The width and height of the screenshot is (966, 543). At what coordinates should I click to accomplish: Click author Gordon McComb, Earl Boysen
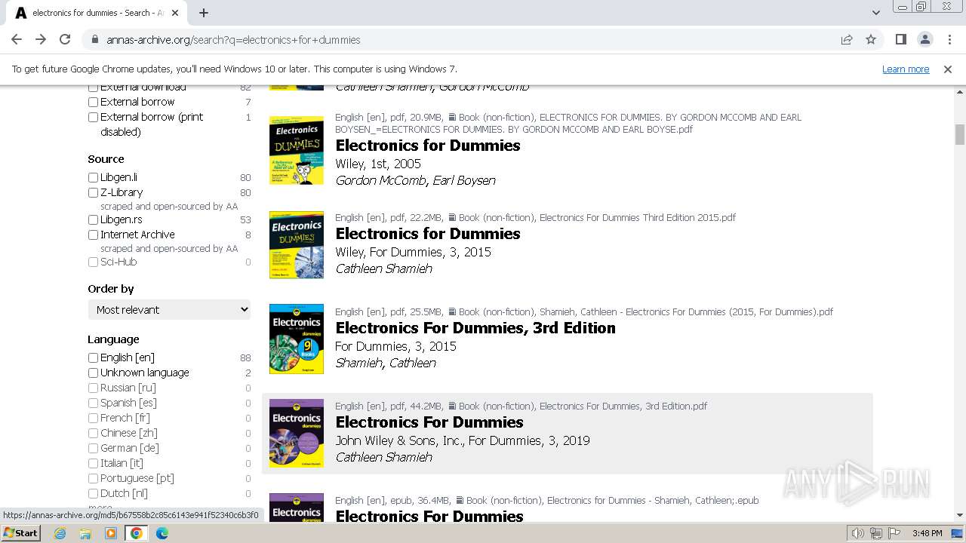coord(415,180)
